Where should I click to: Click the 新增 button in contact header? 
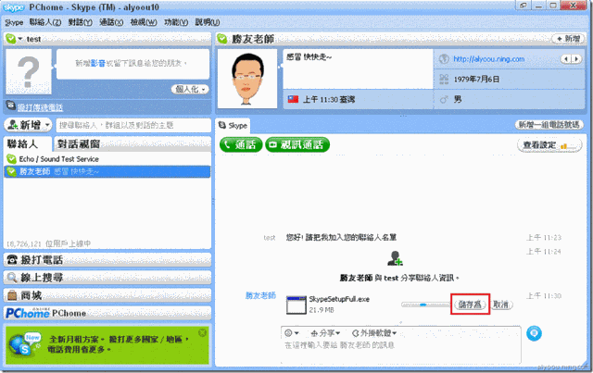568,39
